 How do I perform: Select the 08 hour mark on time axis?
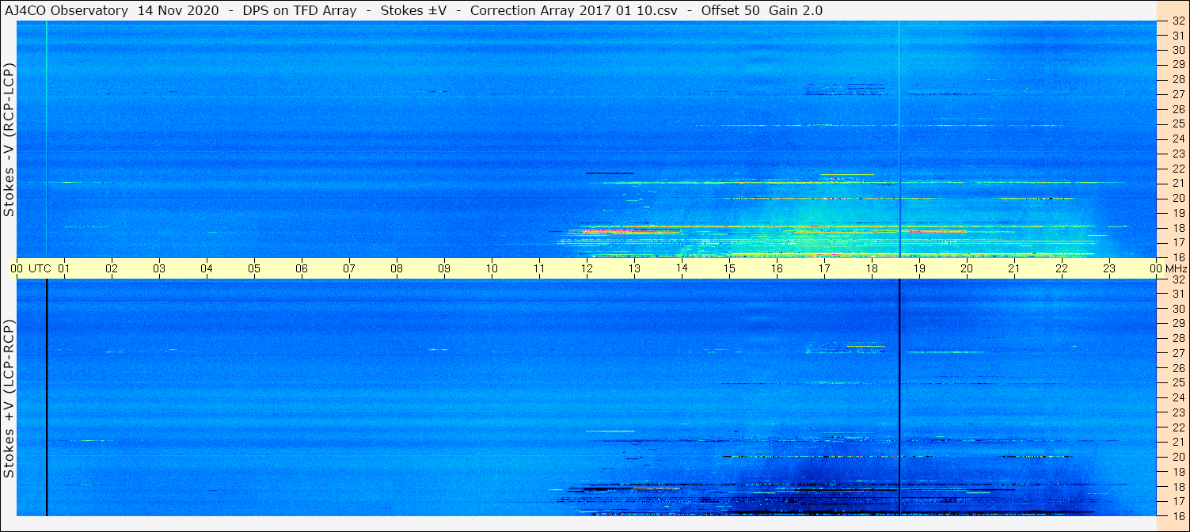[397, 268]
